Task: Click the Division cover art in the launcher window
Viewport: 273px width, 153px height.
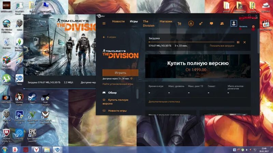Action: pos(60,45)
